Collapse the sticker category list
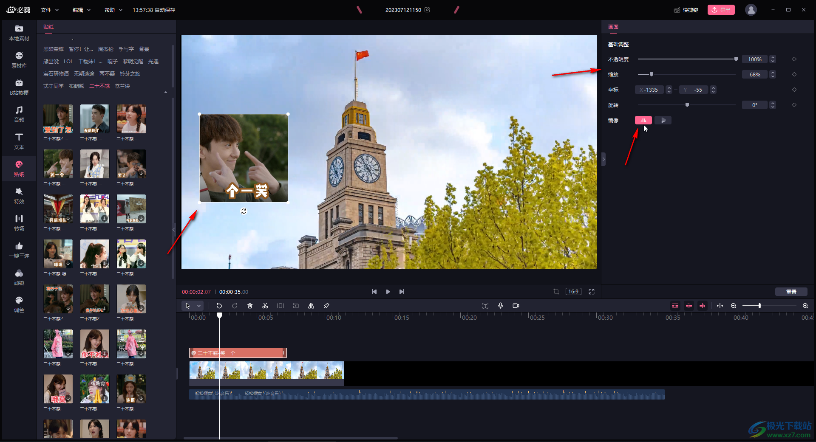 pyautogui.click(x=166, y=92)
